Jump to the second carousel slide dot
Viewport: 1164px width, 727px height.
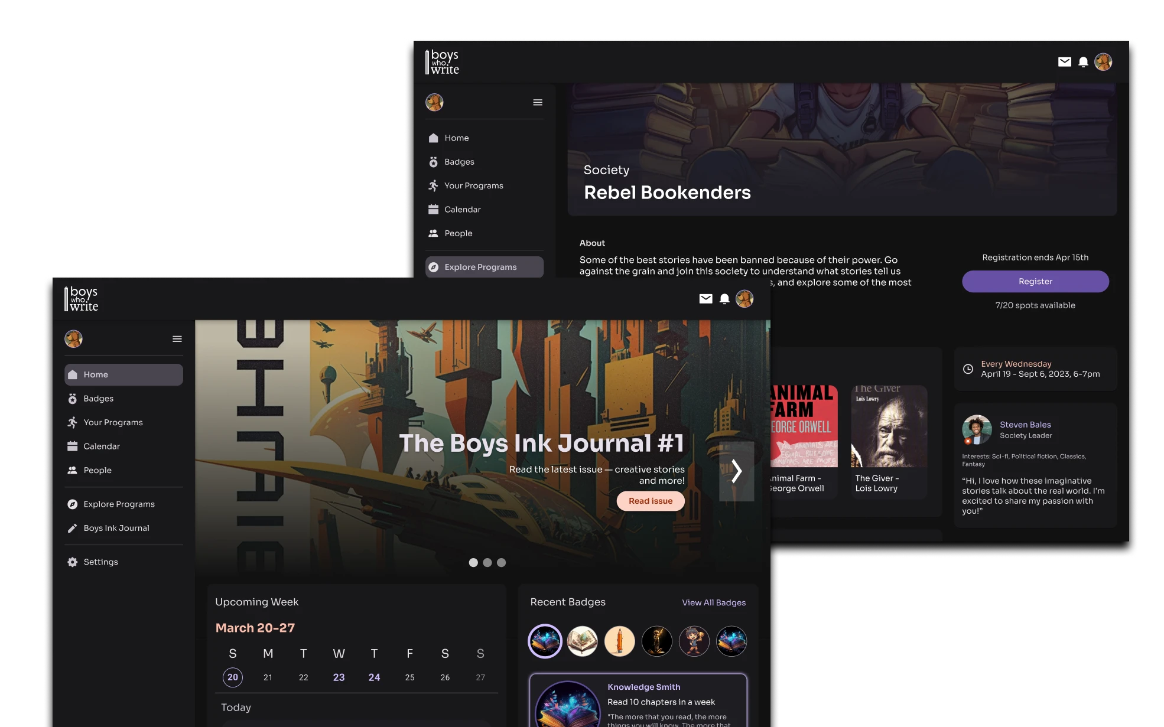(x=487, y=563)
